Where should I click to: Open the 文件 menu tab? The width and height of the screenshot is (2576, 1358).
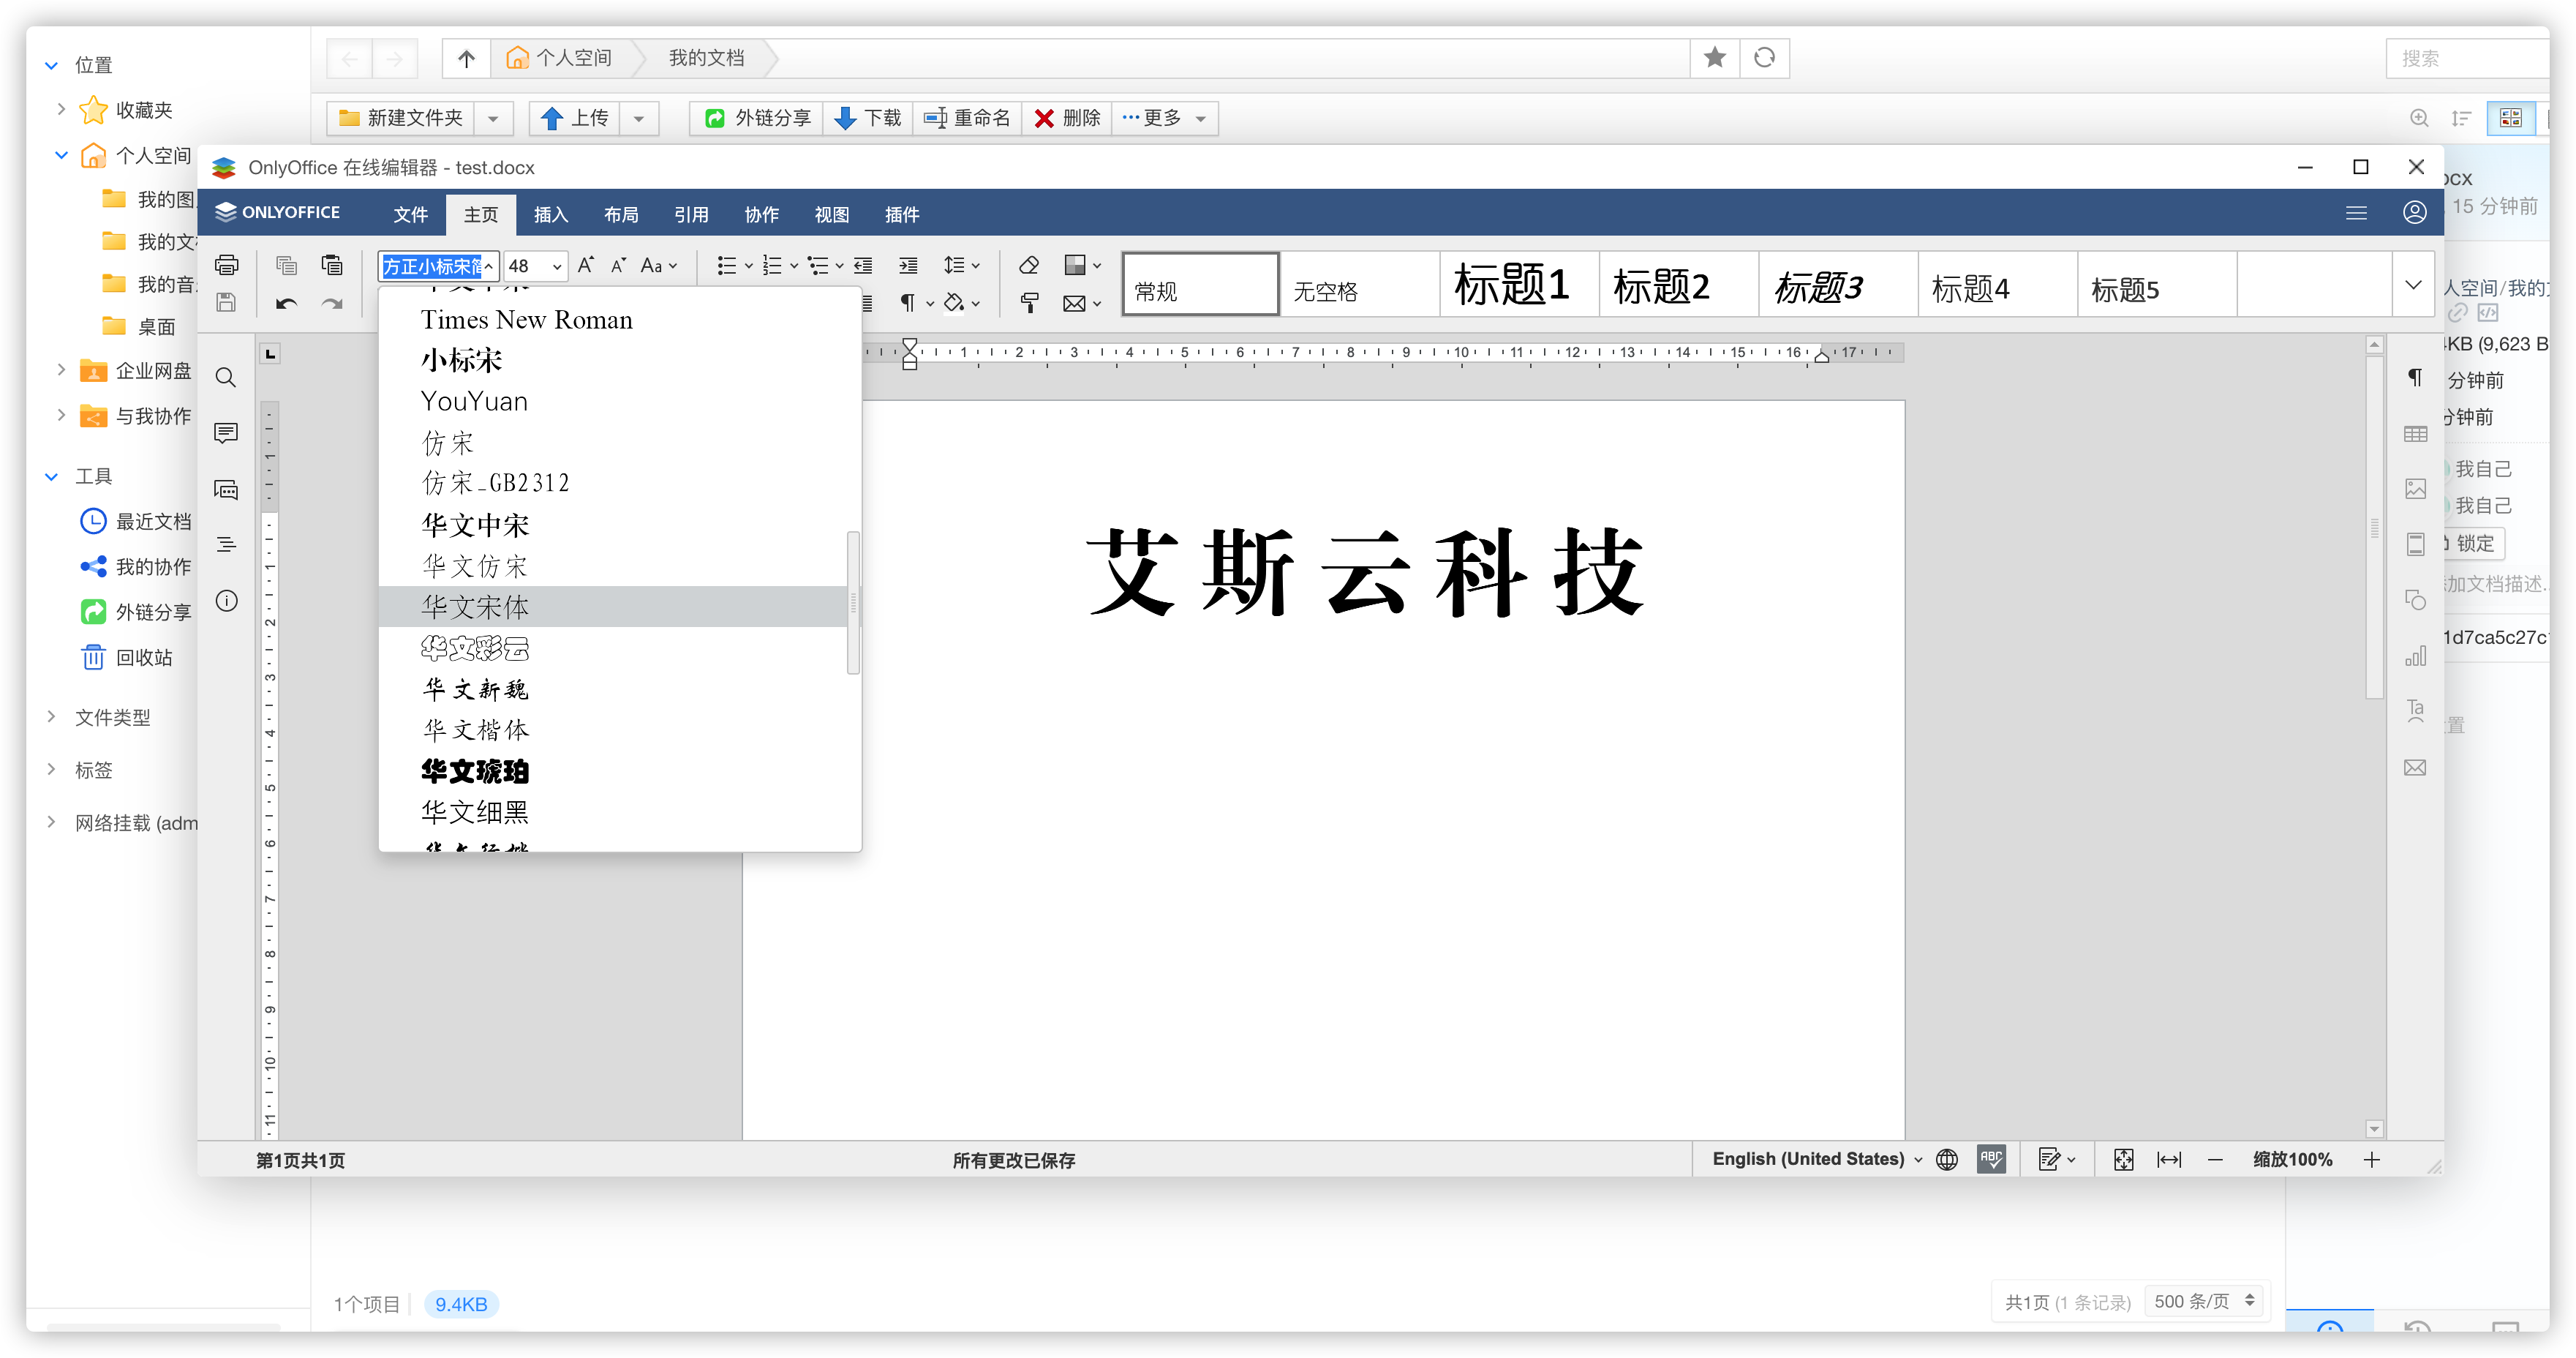(410, 214)
